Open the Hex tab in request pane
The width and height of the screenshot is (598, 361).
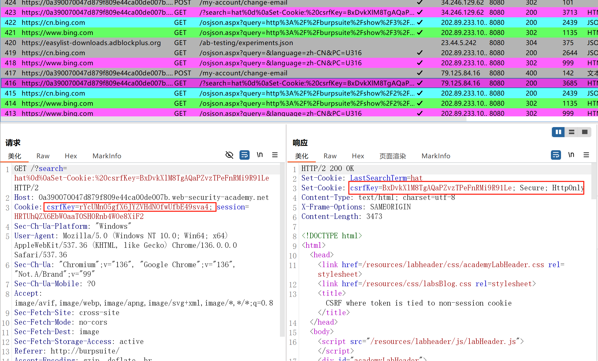coord(71,156)
